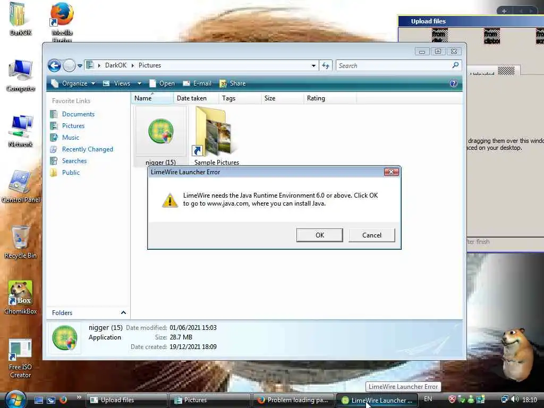This screenshot has width=544, height=408.
Task: Select the ChomikBox desktop shortcut
Action: pos(21,297)
